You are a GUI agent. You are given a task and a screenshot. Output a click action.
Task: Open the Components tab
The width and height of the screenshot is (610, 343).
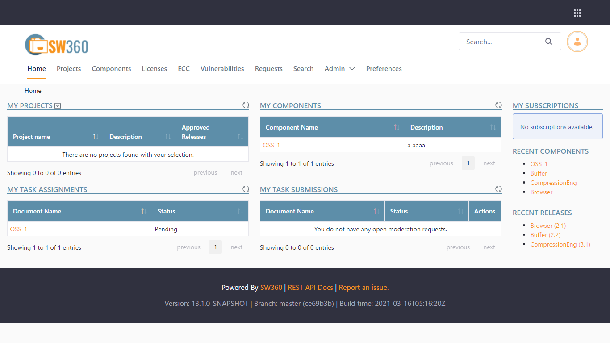(112, 69)
